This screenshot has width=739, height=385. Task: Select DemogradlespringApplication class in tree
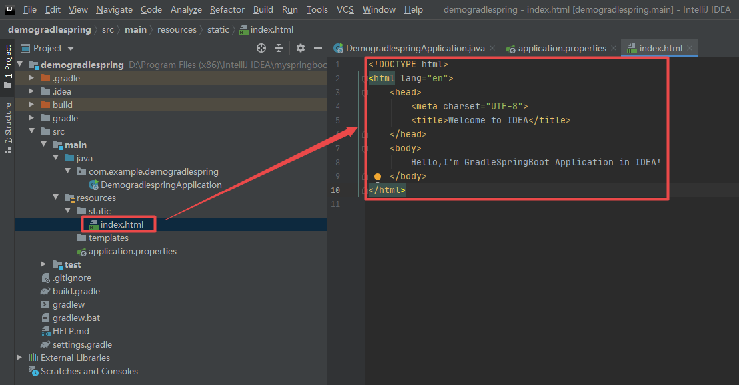[x=155, y=185]
